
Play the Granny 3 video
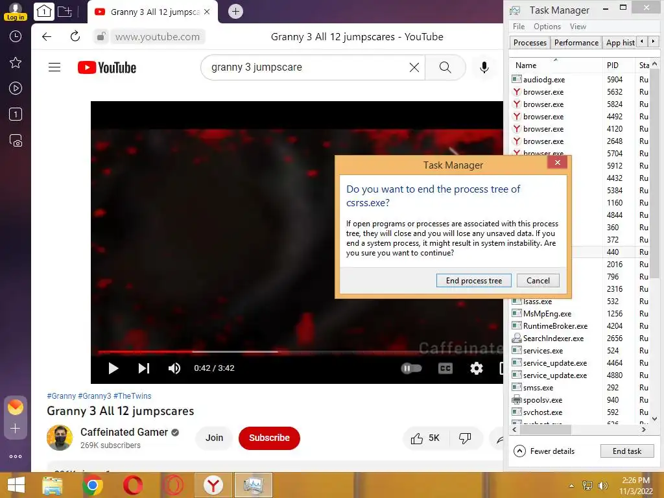tap(113, 368)
